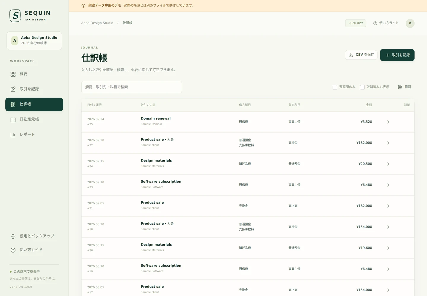This screenshot has height=296, width=427.
Task: Click the 2026.09.15 date cell
Action: [x=95, y=161]
